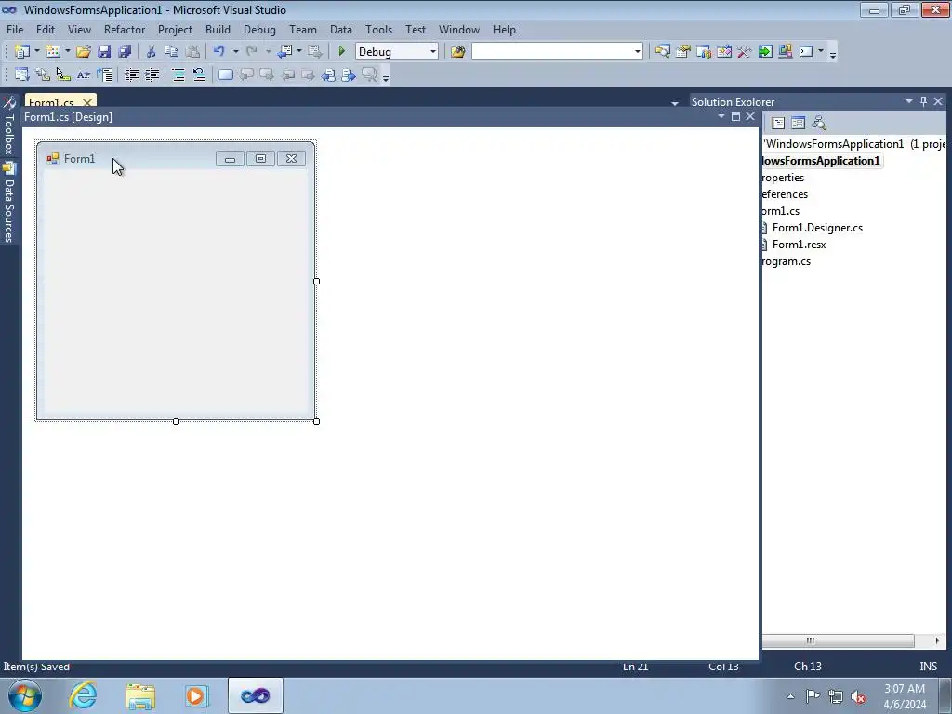The image size is (952, 714).
Task: Open the Add New Item dropdown arrow
Action: coord(67,52)
